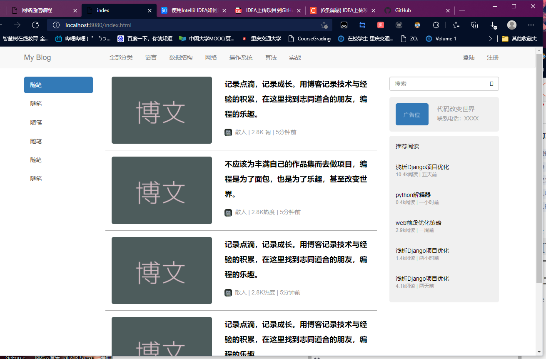The height and width of the screenshot is (359, 546).
Task: Open 浅析Django项目优化 article with 10.4k阅读
Action: pyautogui.click(x=422, y=167)
